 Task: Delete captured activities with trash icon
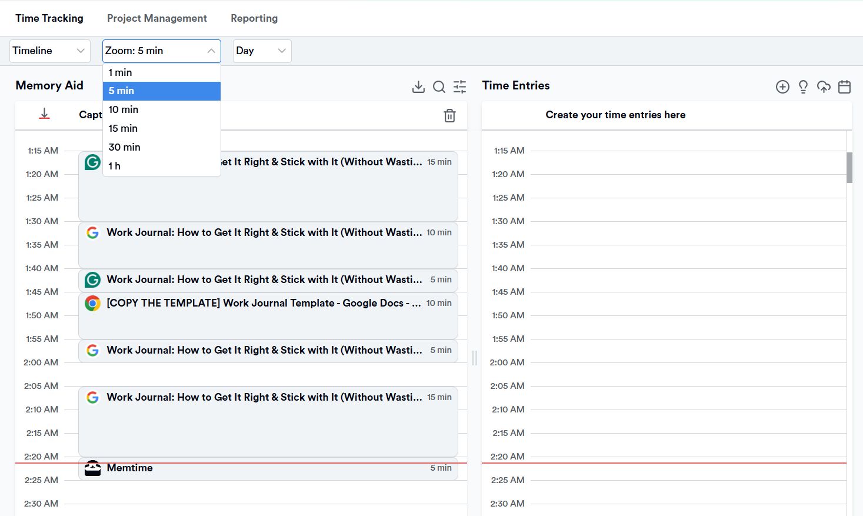449,116
